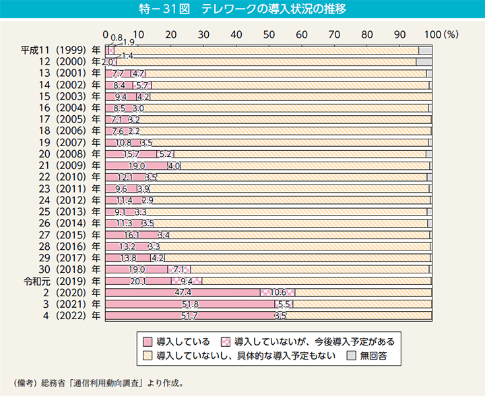This screenshot has width=485, height=396.
Task: Click the 12.1 value in the 2010 bar
Action: 125,177
